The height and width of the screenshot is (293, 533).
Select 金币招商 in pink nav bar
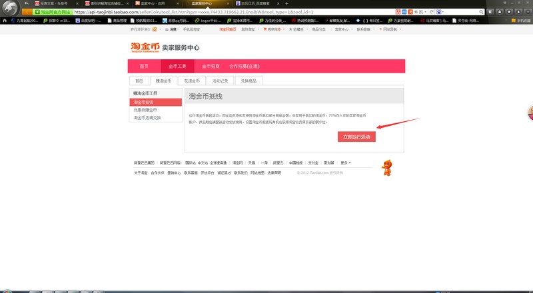211,67
